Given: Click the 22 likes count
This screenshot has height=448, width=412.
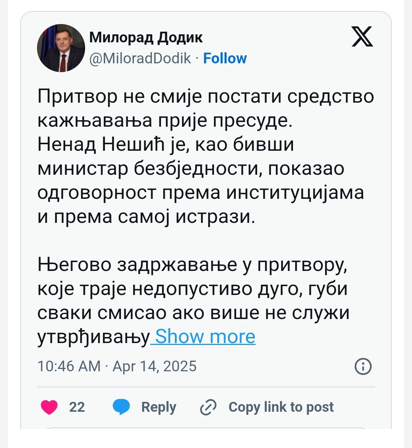Looking at the screenshot, I should (77, 407).
